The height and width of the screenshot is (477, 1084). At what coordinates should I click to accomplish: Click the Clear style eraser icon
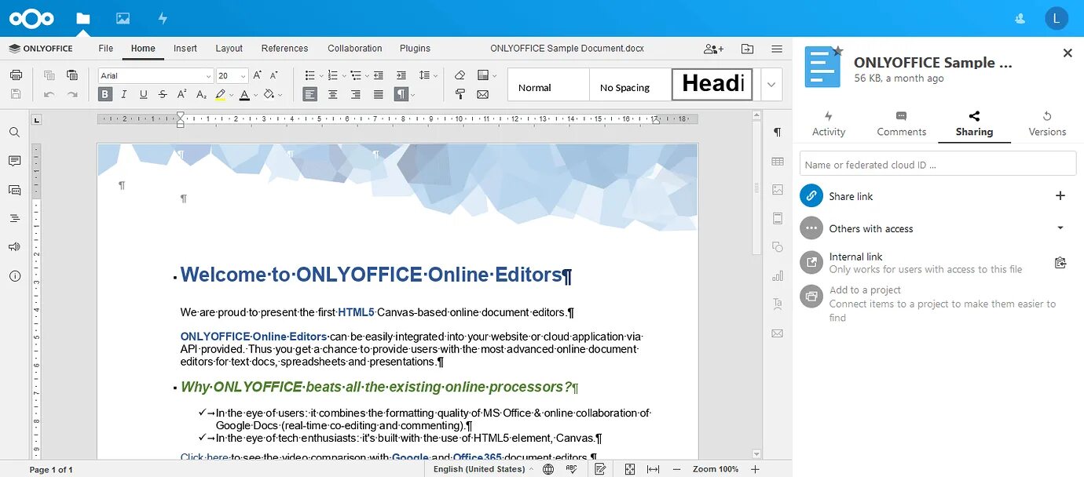(460, 75)
